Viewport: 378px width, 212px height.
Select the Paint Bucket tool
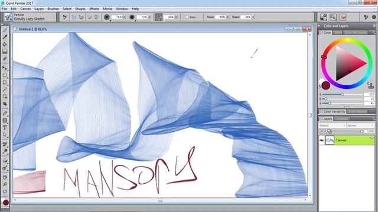(5, 45)
